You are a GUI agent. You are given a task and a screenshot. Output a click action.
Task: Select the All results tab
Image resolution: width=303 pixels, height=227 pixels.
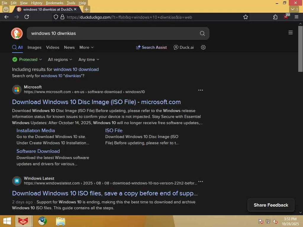[x=17, y=47]
